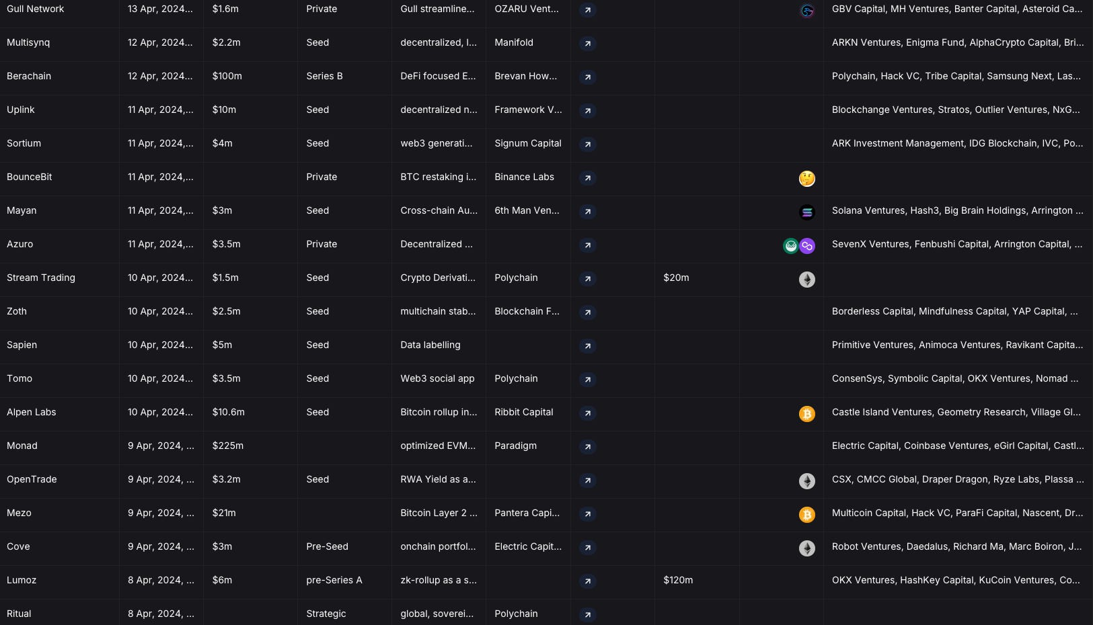Select the Stream Trading project name

41,278
